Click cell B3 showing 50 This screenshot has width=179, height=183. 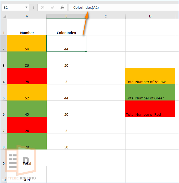click(66, 60)
